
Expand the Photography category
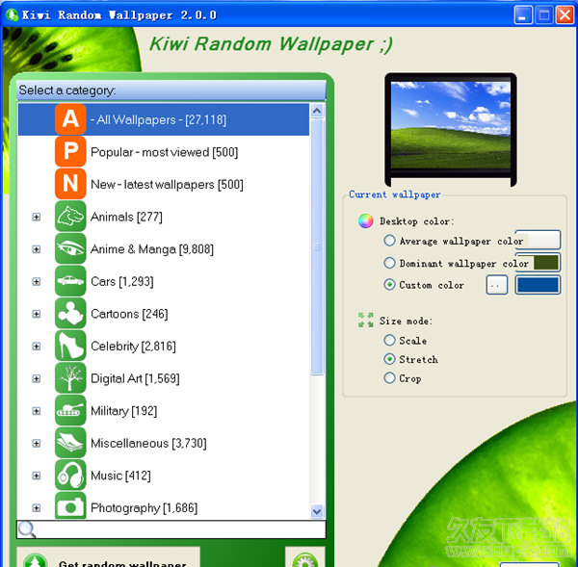(x=37, y=508)
